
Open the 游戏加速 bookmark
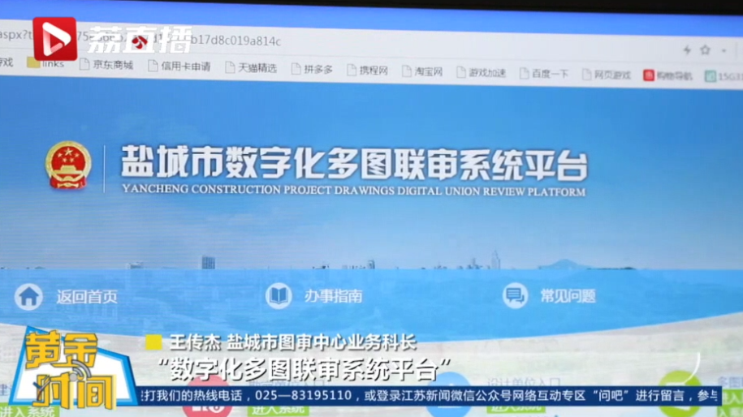[481, 72]
